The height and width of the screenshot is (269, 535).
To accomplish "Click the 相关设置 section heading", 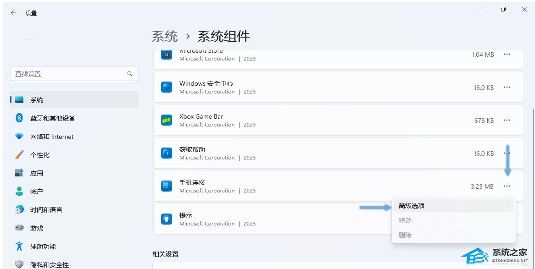I will (166, 254).
